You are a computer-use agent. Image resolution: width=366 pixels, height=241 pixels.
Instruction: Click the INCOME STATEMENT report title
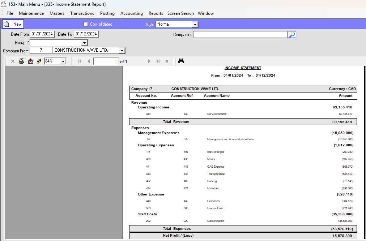(243, 68)
